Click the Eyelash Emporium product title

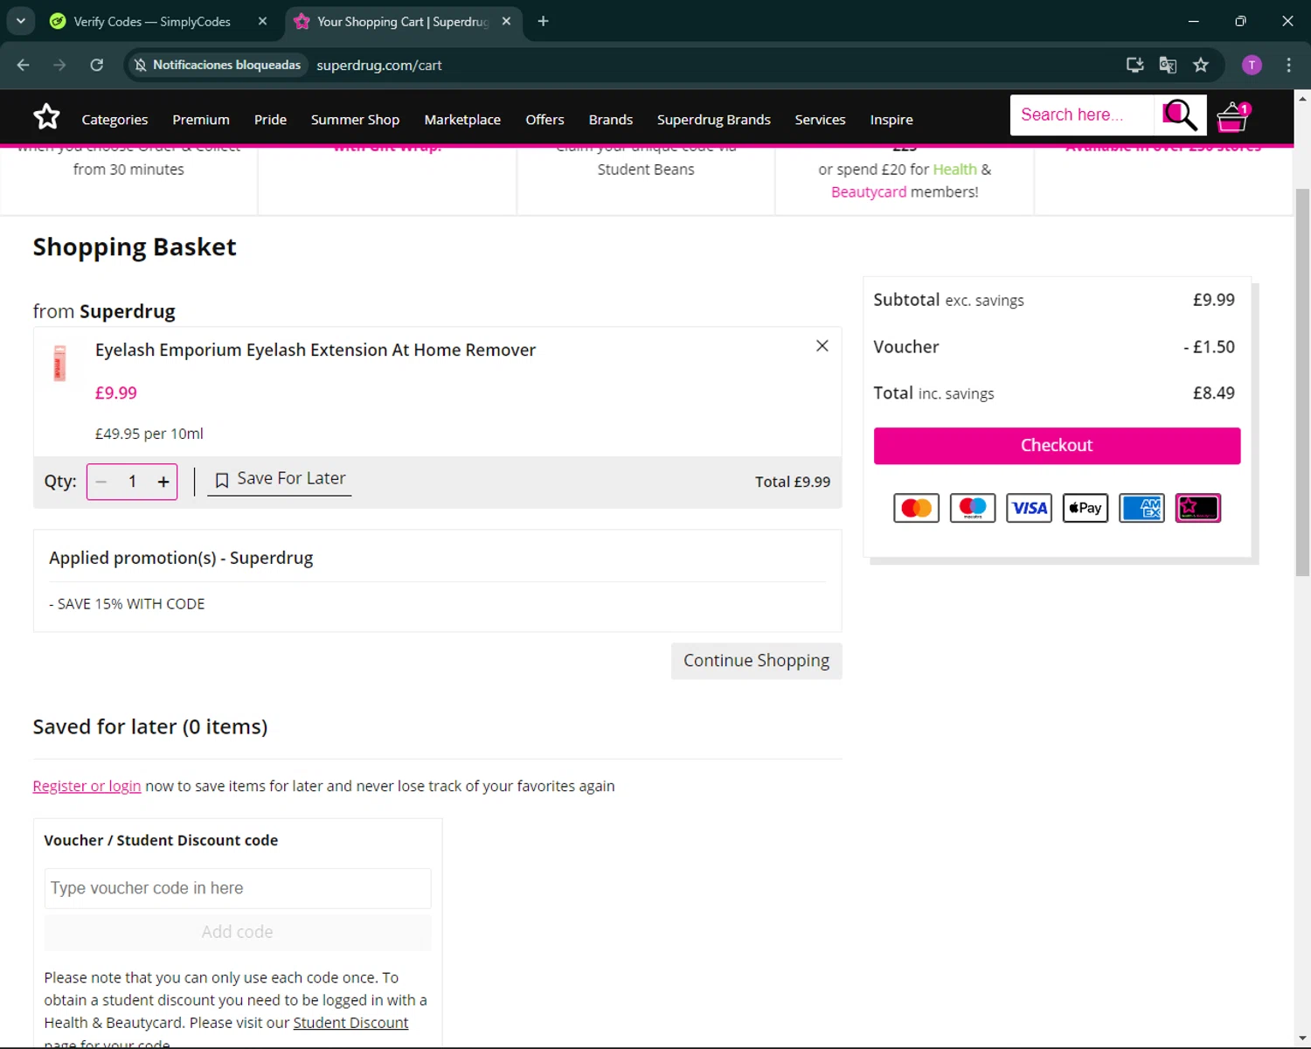316,350
